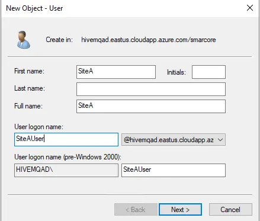Click the 'Initials:' label
The width and height of the screenshot is (260, 221).
pyautogui.click(x=176, y=72)
